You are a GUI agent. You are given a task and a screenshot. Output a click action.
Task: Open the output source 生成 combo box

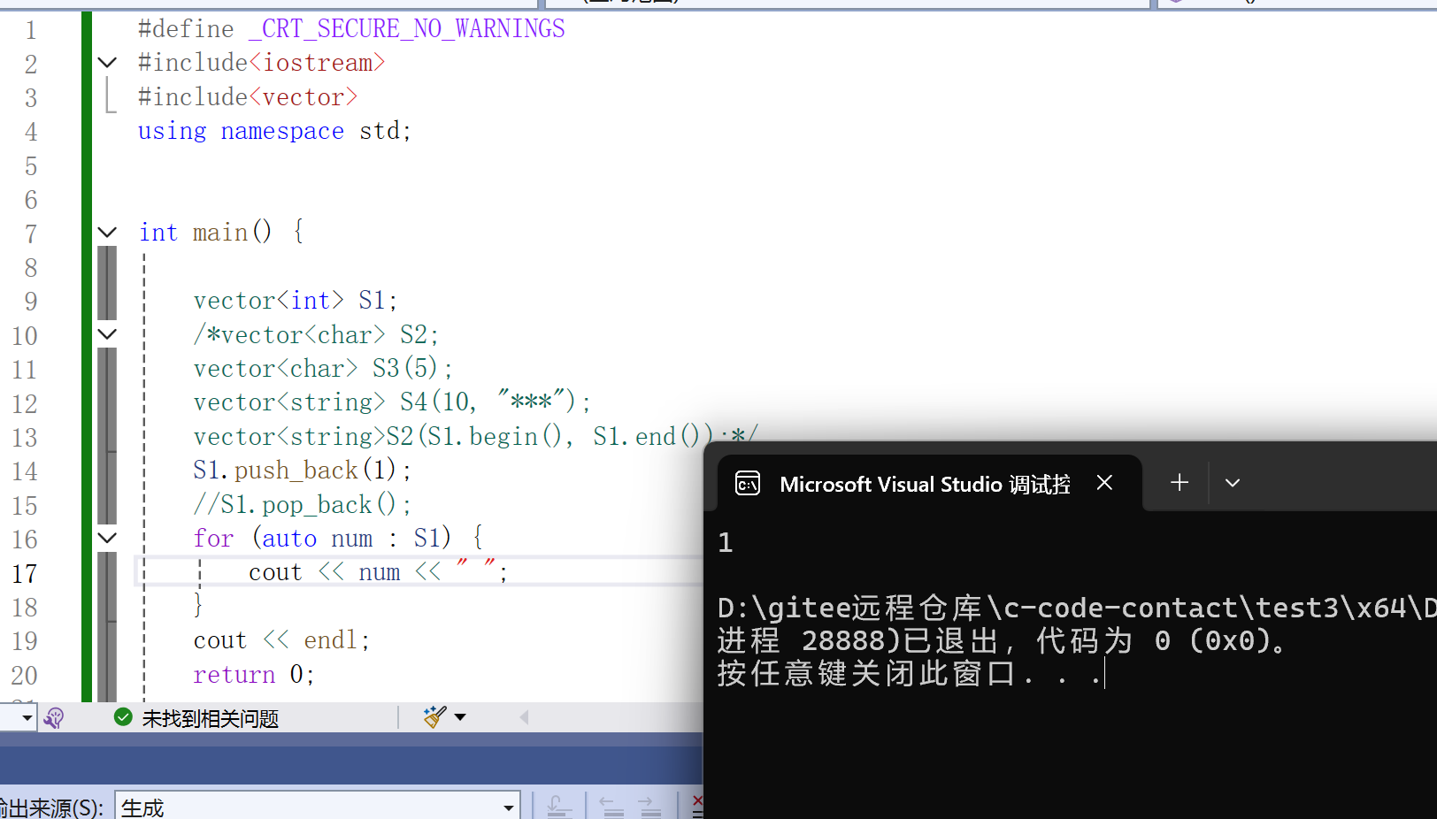click(x=317, y=807)
